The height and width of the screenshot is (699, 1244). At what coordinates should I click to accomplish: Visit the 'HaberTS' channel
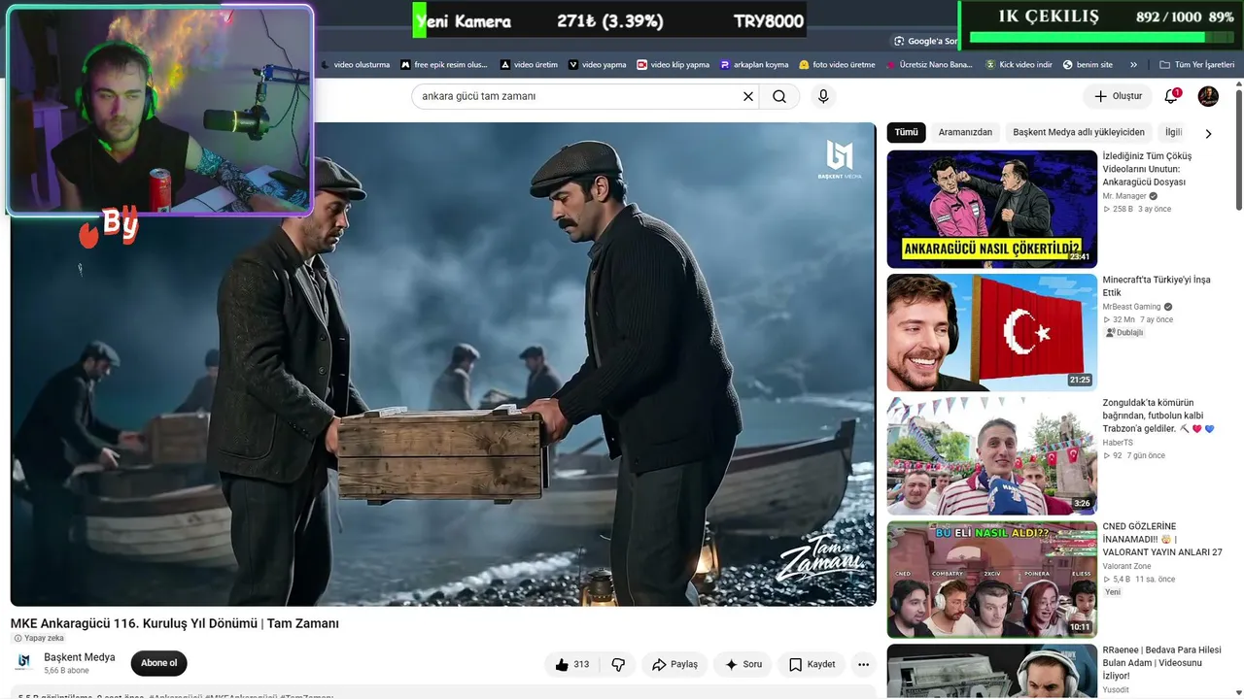tap(1118, 443)
